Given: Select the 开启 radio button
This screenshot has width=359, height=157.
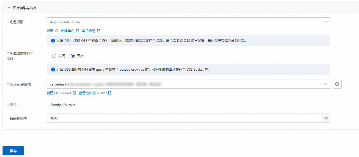Looking at the screenshot, I should pos(73,56).
